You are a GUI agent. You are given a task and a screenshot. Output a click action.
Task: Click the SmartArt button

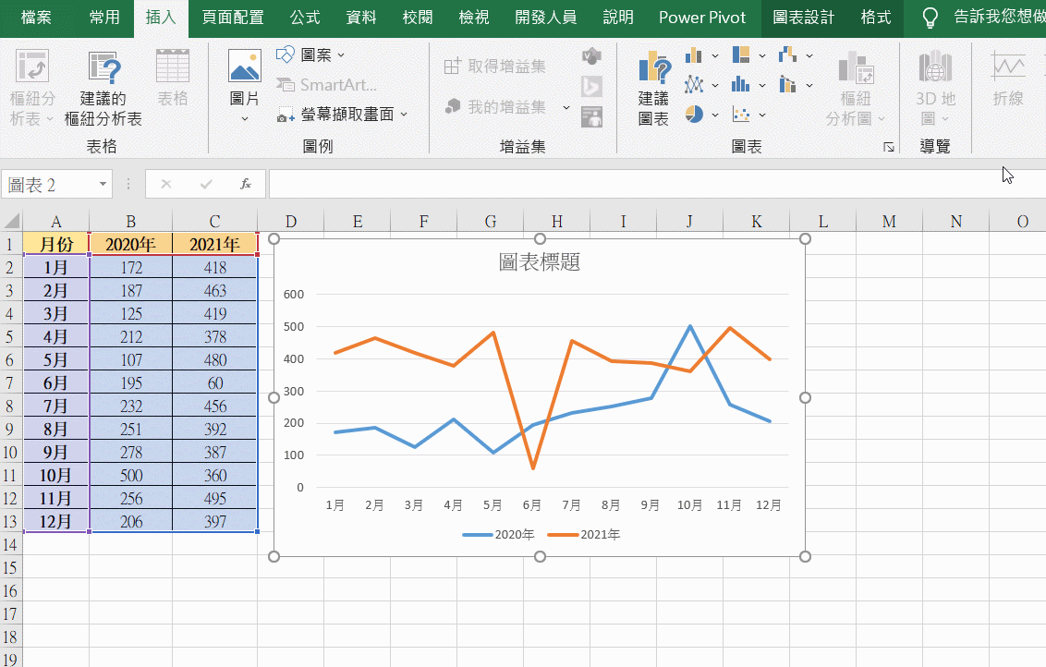326,85
